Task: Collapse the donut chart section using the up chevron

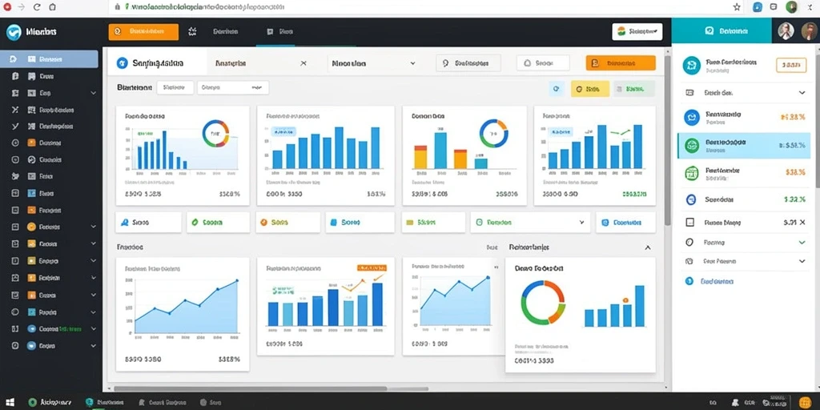Action: click(x=647, y=247)
